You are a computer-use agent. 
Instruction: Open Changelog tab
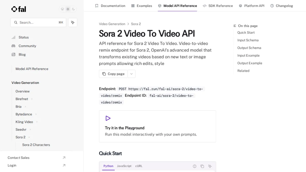(282, 6)
